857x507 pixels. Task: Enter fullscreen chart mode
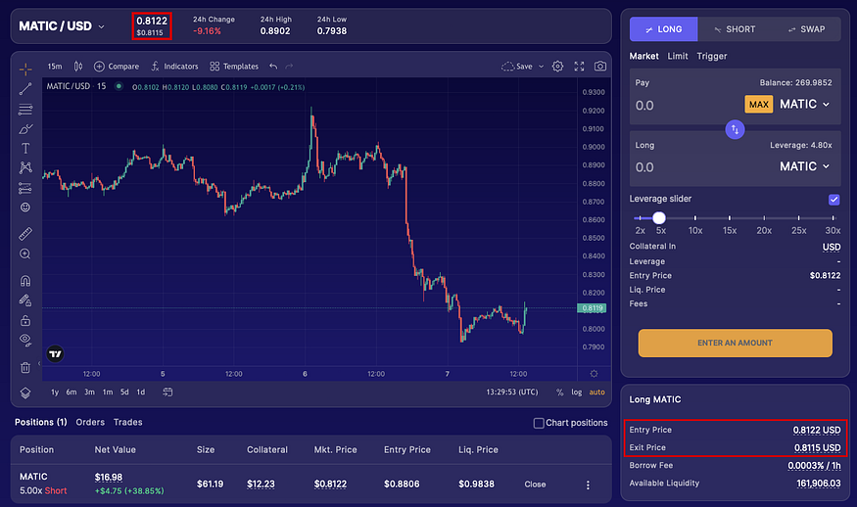coord(579,67)
